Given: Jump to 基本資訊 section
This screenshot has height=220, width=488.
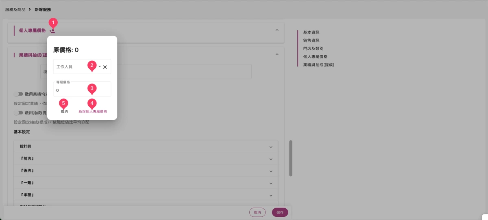Looking at the screenshot, I should point(311,32).
